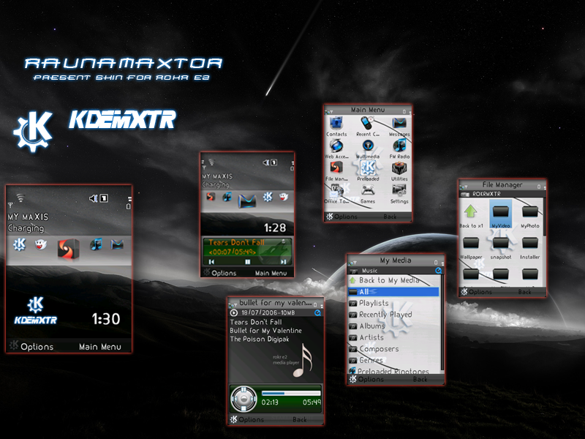Open snapshot folder in File Manager
The width and height of the screenshot is (585, 439).
coord(500,244)
